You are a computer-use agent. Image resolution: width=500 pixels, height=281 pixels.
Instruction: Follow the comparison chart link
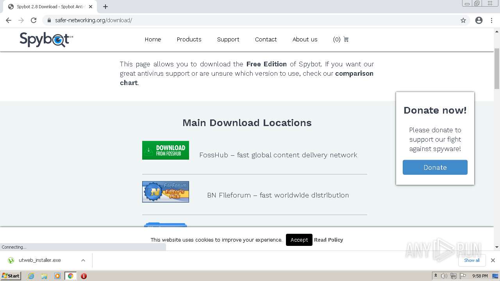pos(246,78)
